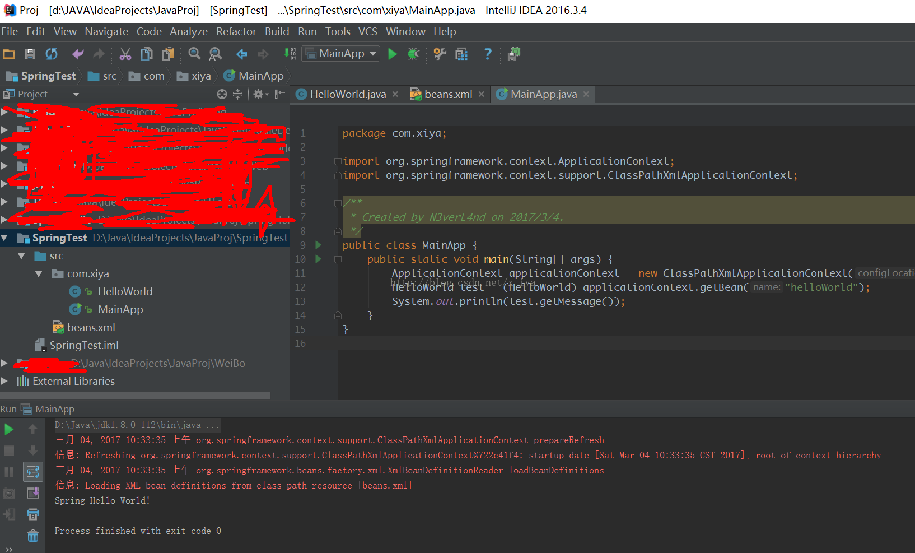Open the Project view selector dropdown

(76, 95)
